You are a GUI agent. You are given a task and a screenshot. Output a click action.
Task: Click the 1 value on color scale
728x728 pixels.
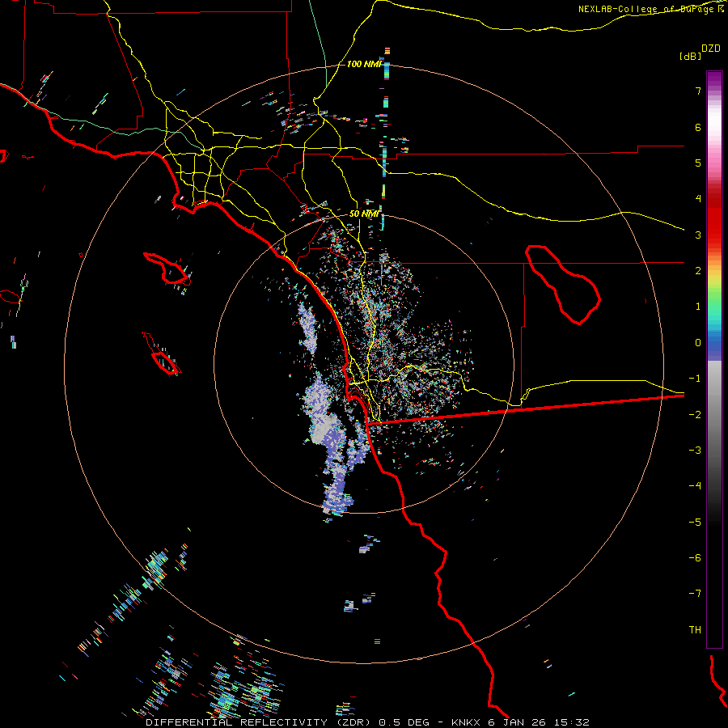point(698,307)
